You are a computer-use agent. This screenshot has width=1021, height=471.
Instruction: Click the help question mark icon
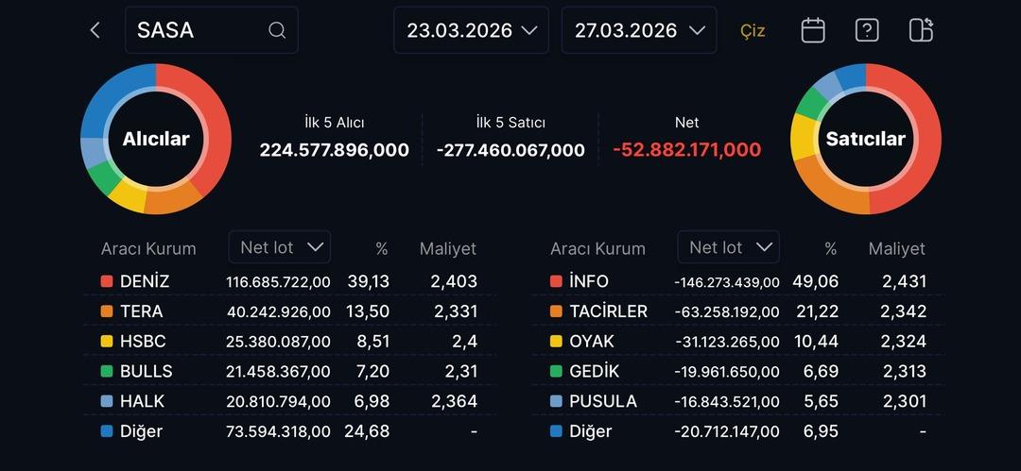866,30
